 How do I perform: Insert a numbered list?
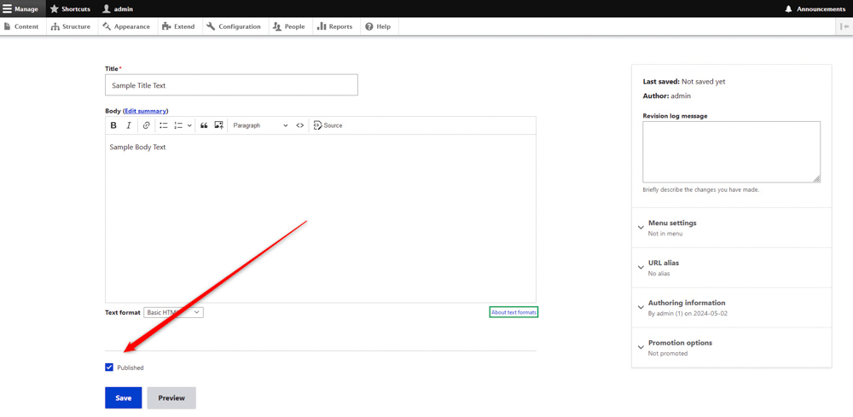178,125
